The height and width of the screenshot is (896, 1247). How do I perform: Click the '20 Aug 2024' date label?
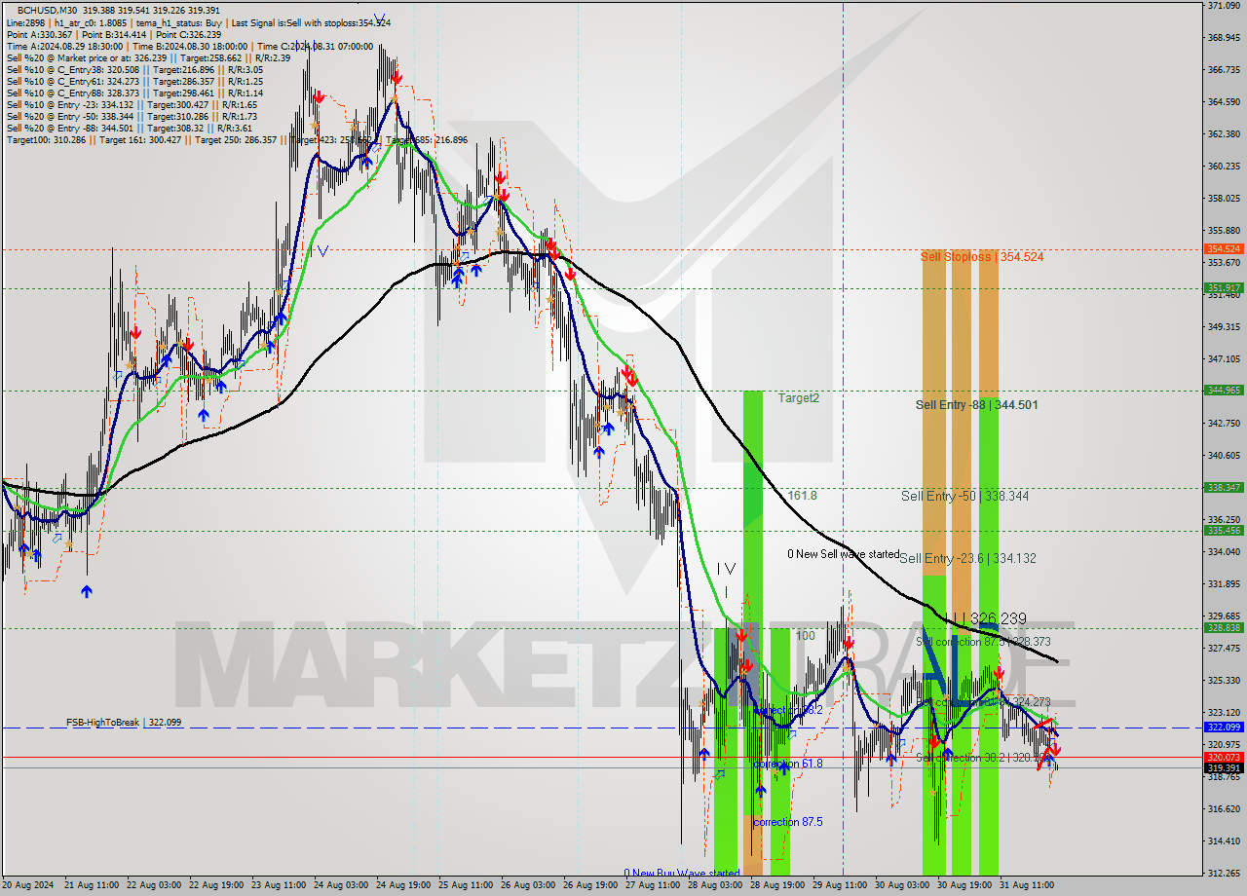pyautogui.click(x=29, y=886)
